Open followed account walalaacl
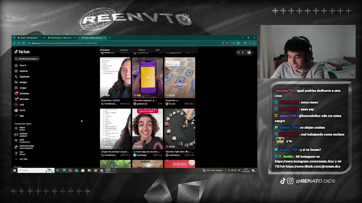This screenshot has width=362, height=203. pyautogui.click(x=21, y=135)
